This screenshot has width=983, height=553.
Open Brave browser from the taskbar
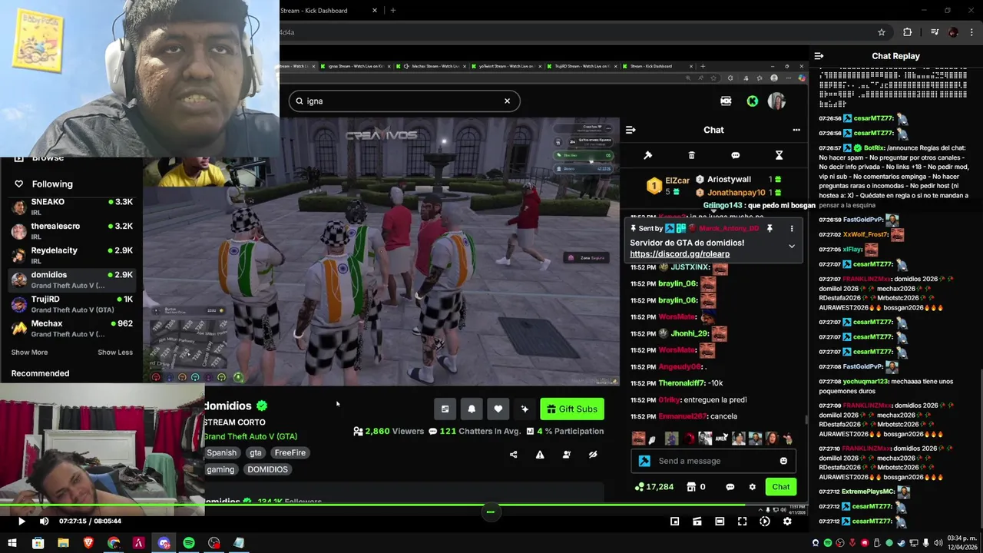(x=88, y=543)
